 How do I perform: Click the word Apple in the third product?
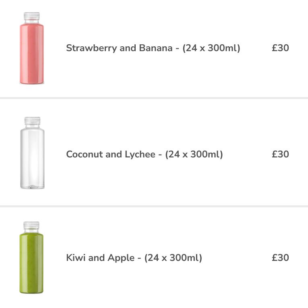tap(121, 258)
